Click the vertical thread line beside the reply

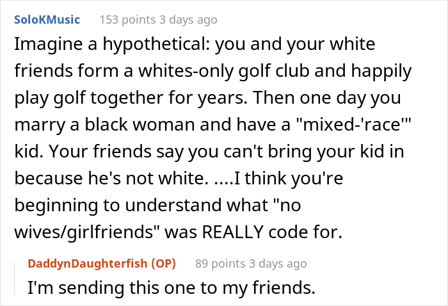(17, 275)
